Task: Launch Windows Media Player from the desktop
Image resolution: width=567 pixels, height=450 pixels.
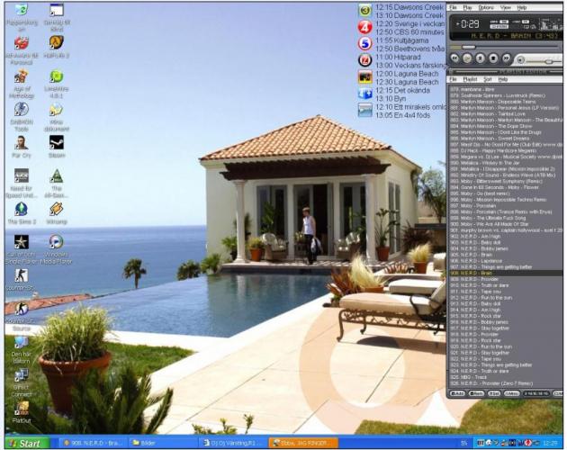Action: (x=56, y=243)
